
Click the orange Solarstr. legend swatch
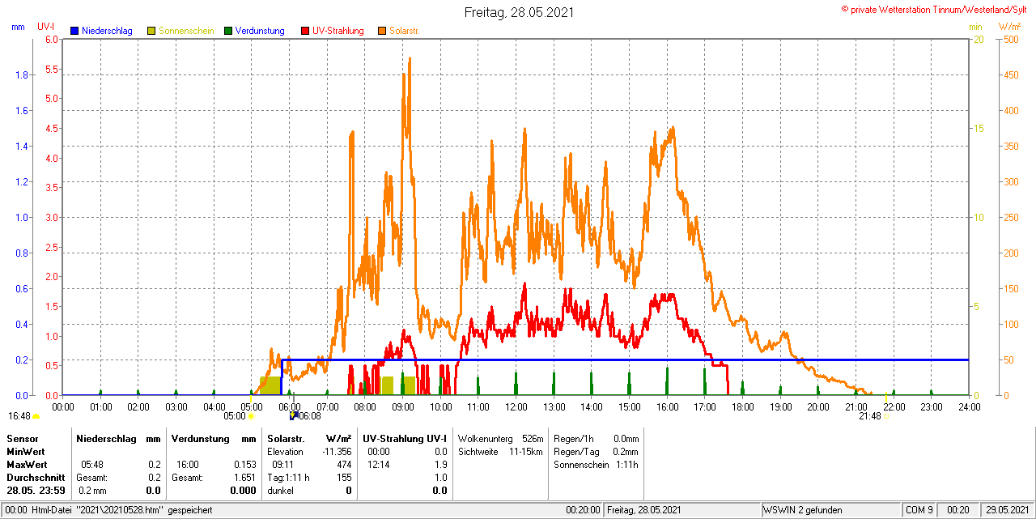point(382,31)
